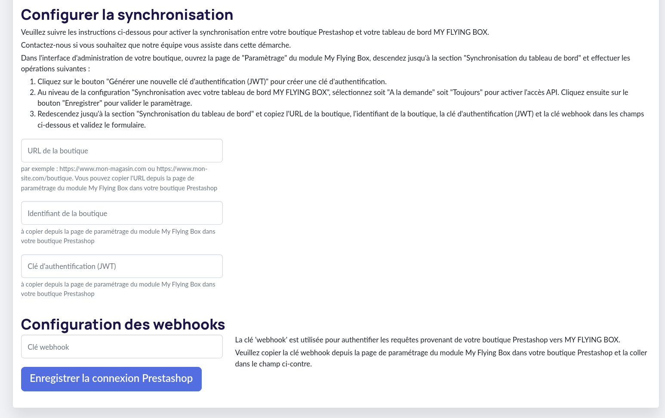Click the "La clé 'webhook' est utilisée" description
This screenshot has height=418, width=665.
(x=427, y=340)
